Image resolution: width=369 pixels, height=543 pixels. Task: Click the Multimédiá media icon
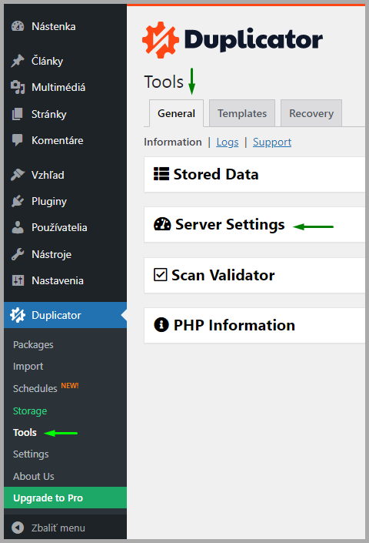[x=18, y=87]
